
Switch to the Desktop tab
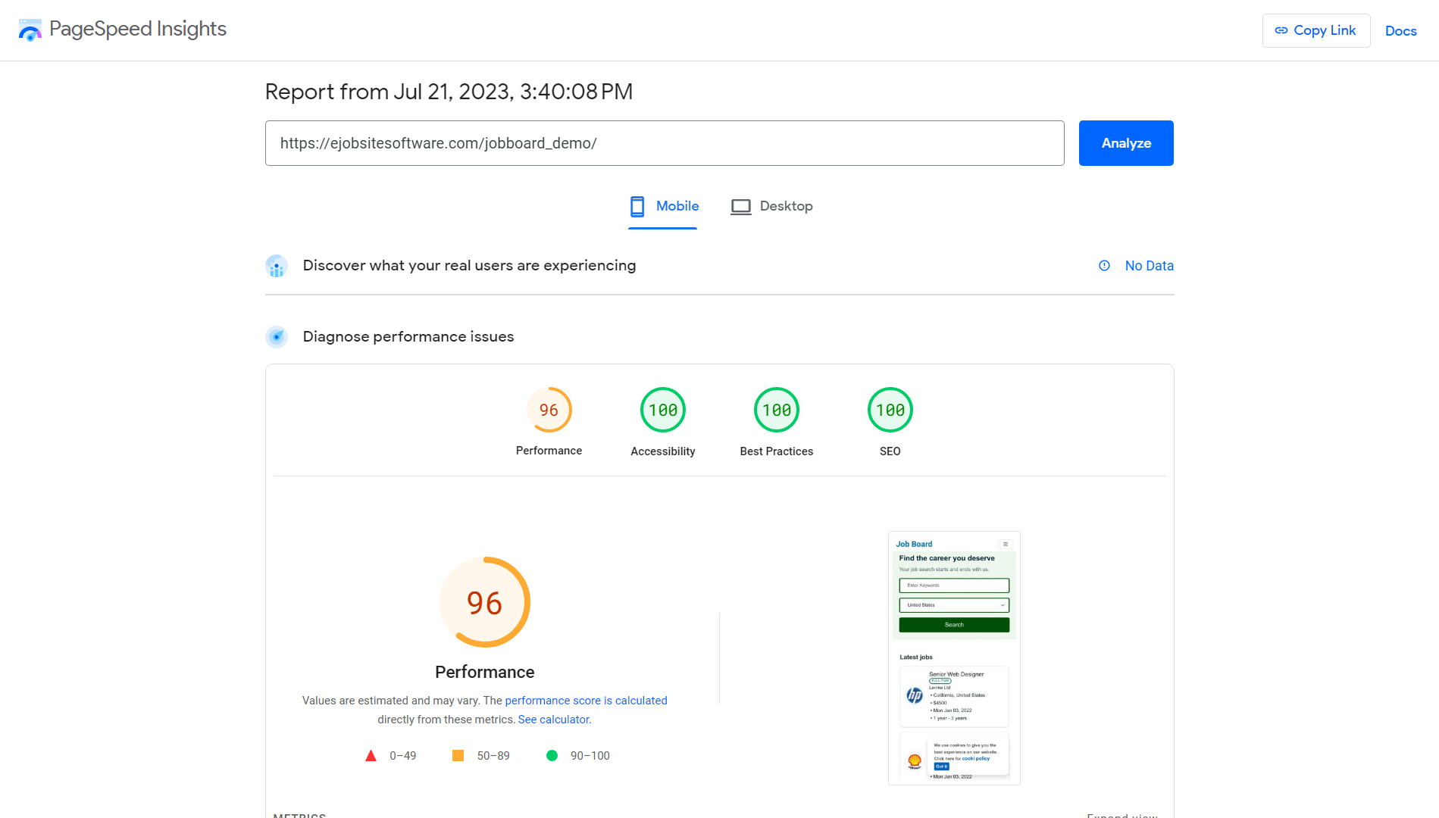(771, 206)
